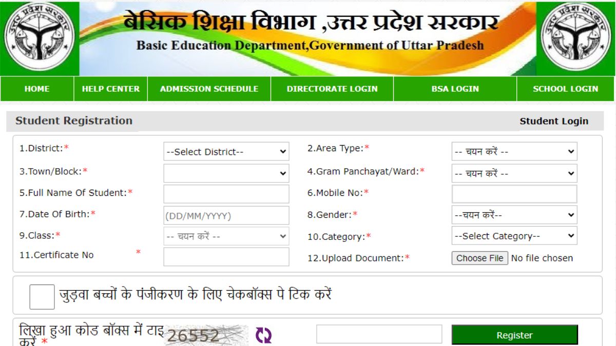Open the Select Category dropdown
Viewport: 616px width, 346px height.
(x=513, y=235)
